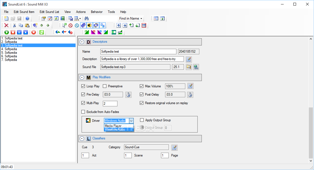314x170 pixels.
Task: Toggle Restore original volume on replay
Action: [x=142, y=103]
